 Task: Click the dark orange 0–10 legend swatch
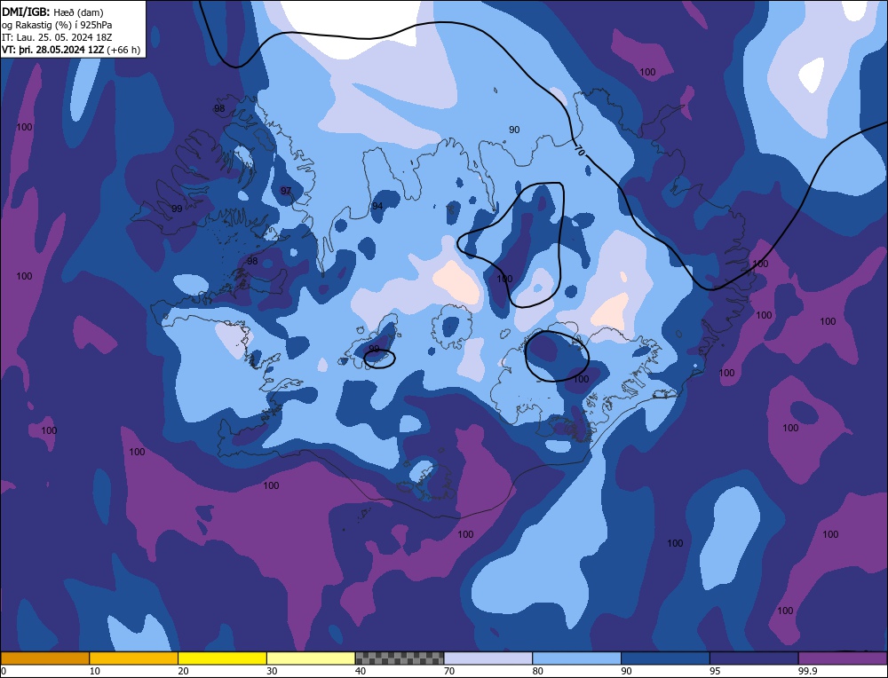(44, 658)
